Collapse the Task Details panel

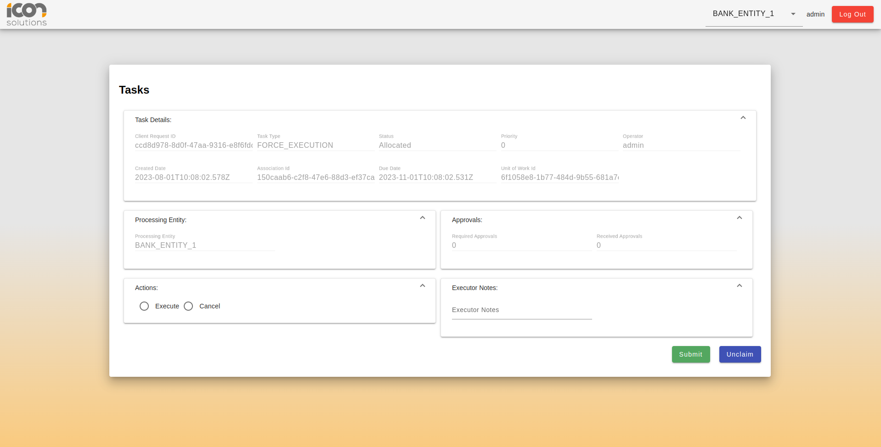[x=743, y=118]
